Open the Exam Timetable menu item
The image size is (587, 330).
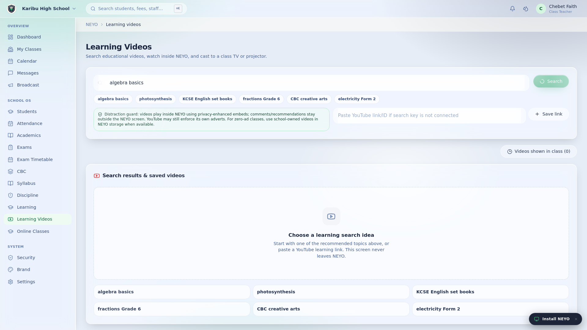pyautogui.click(x=38, y=159)
